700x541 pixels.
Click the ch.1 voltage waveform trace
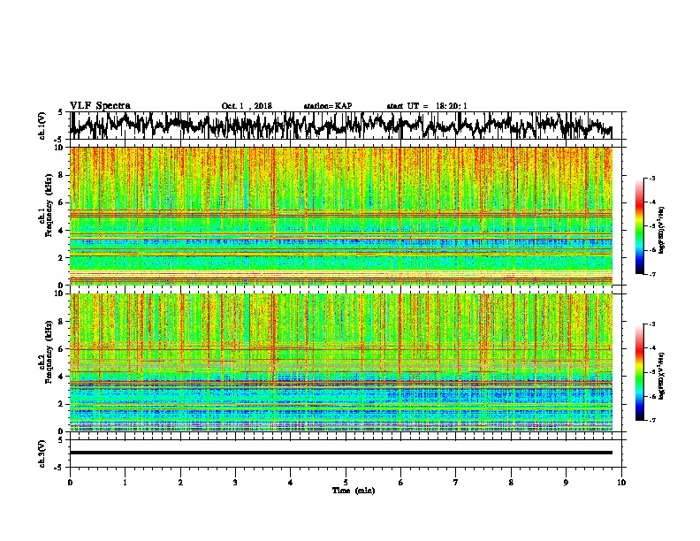(x=340, y=126)
